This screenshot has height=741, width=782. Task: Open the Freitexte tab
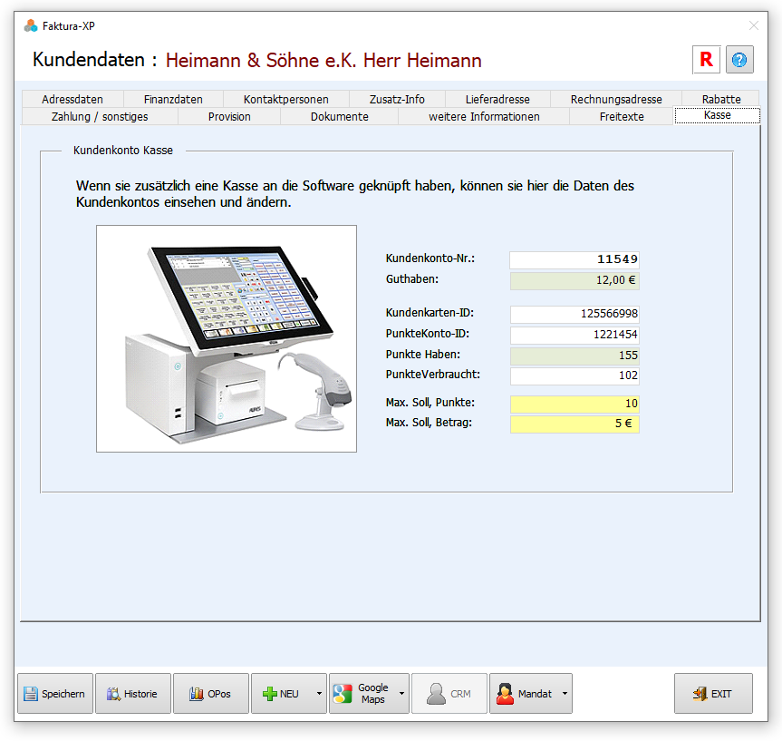(x=622, y=116)
